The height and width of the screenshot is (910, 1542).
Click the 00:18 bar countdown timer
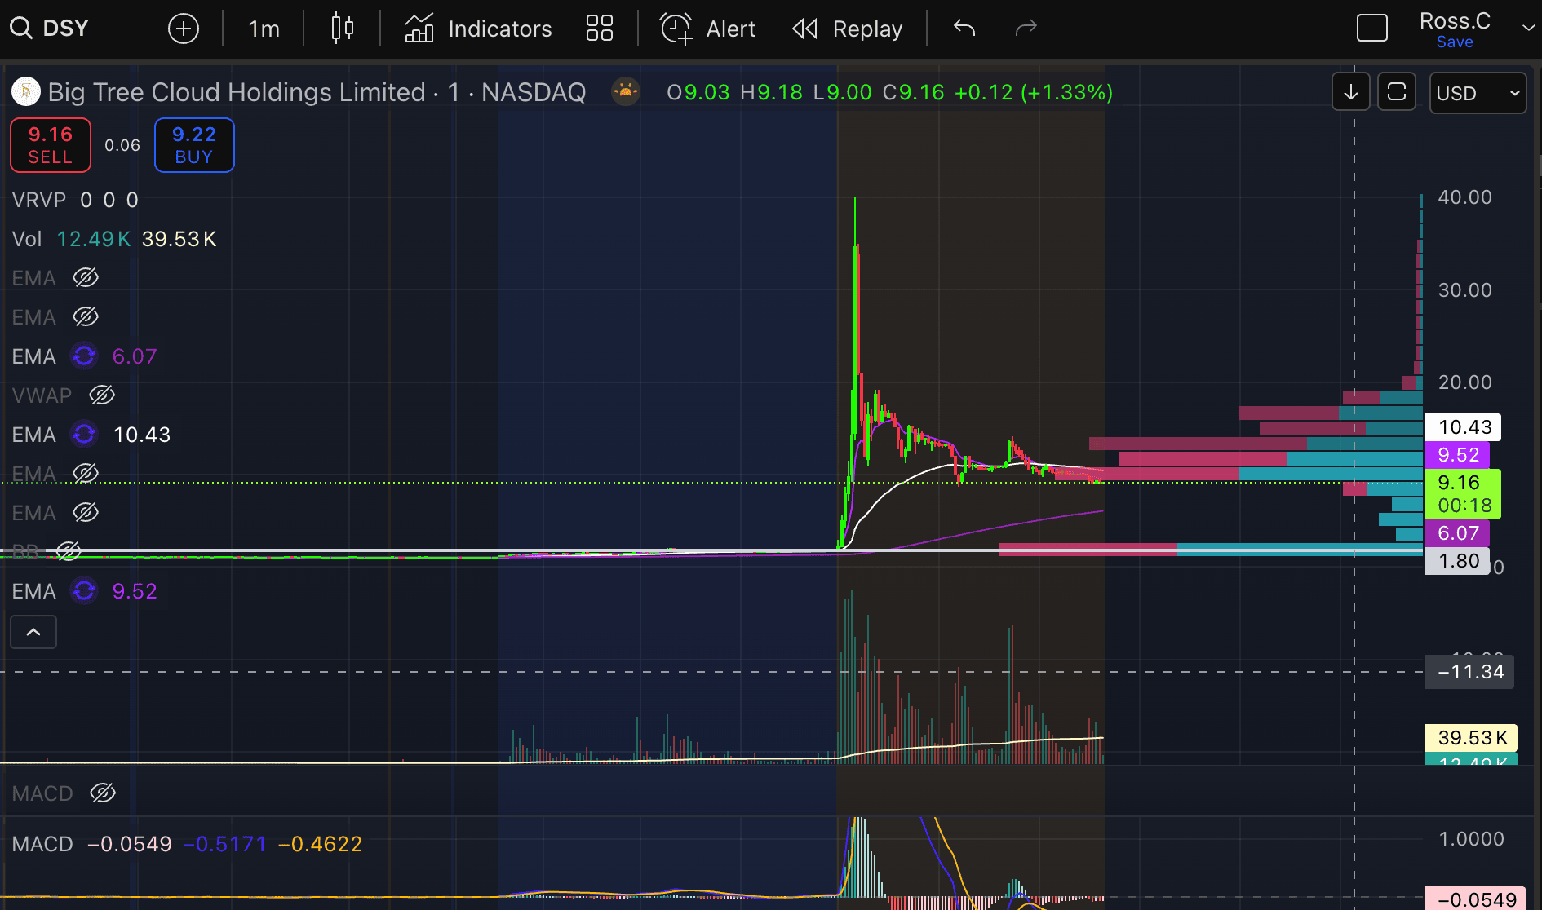click(1464, 506)
